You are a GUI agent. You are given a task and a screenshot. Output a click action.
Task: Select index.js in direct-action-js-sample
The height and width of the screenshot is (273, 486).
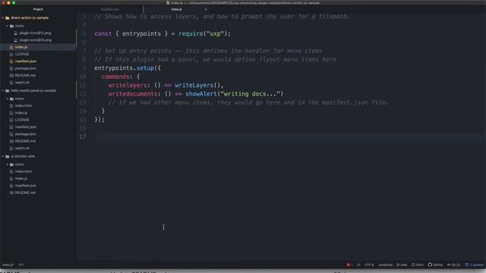tap(21, 47)
